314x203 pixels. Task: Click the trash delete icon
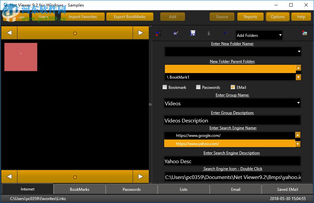(x=209, y=33)
